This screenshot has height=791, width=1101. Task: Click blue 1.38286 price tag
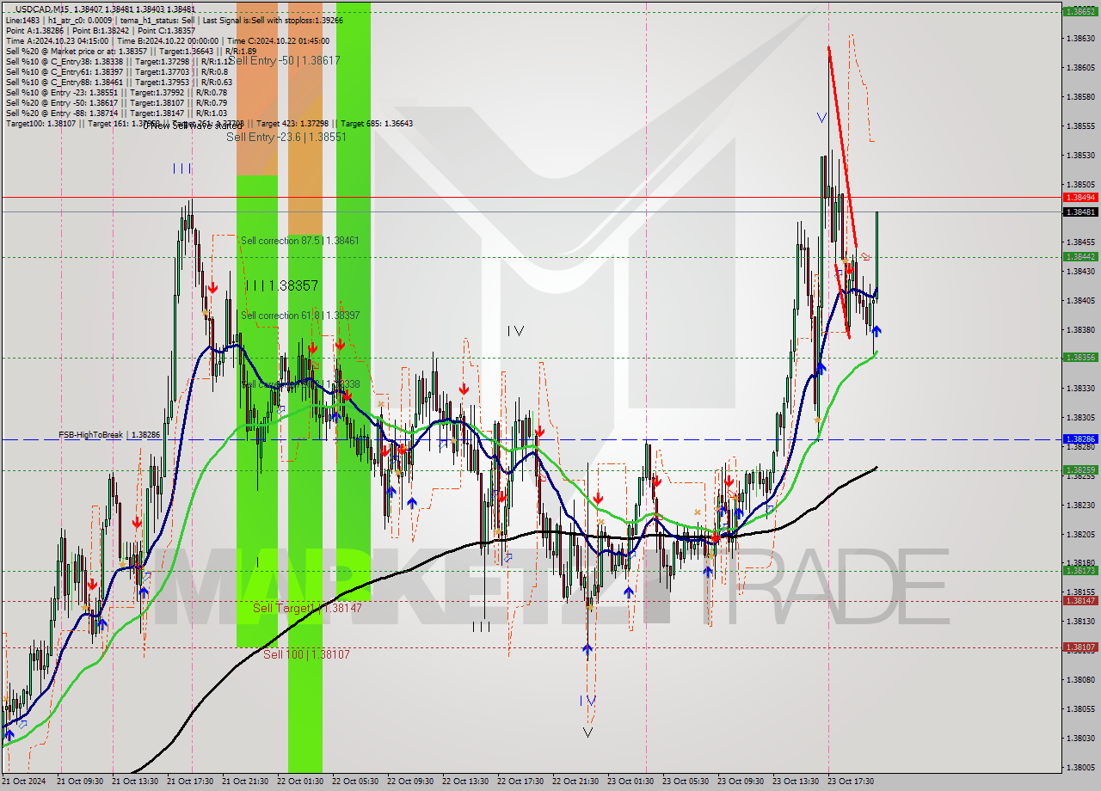pyautogui.click(x=1079, y=438)
